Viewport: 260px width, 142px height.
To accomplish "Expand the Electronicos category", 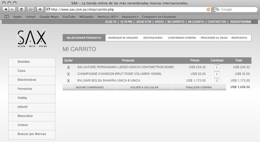I will (32, 81).
